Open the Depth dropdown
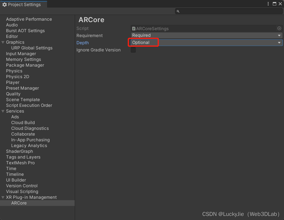The height and width of the screenshot is (220, 284). [x=206, y=43]
